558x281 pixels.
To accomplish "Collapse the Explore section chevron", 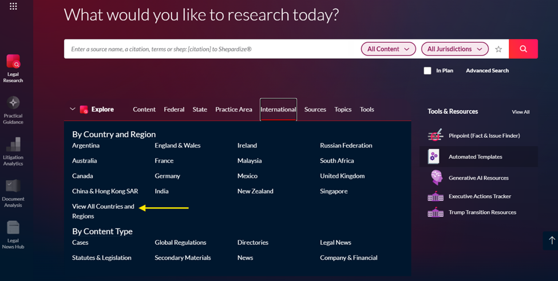I will (x=73, y=109).
